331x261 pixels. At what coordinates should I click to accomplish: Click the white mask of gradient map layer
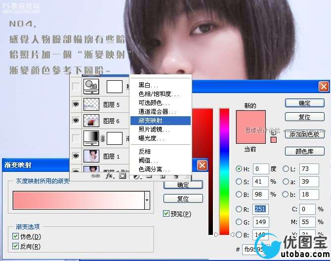pyautogui.click(x=115, y=138)
